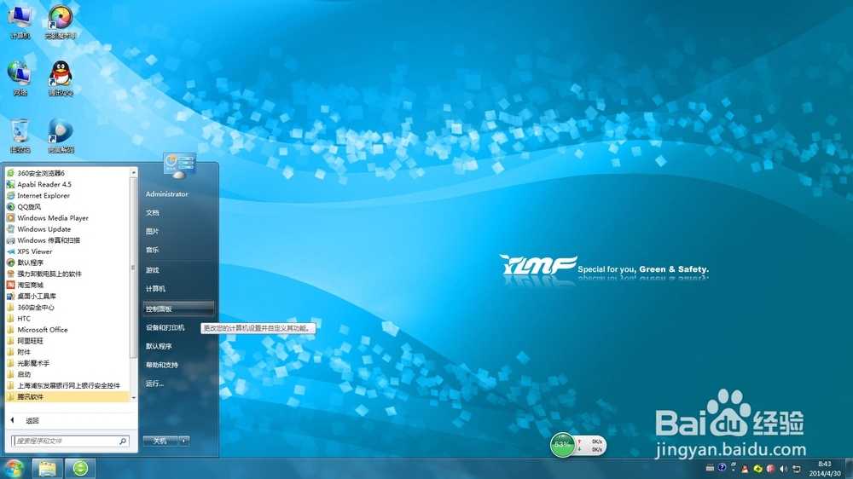The width and height of the screenshot is (853, 479).
Task: Click the programs list scroll down arrow
Action: pyautogui.click(x=133, y=398)
